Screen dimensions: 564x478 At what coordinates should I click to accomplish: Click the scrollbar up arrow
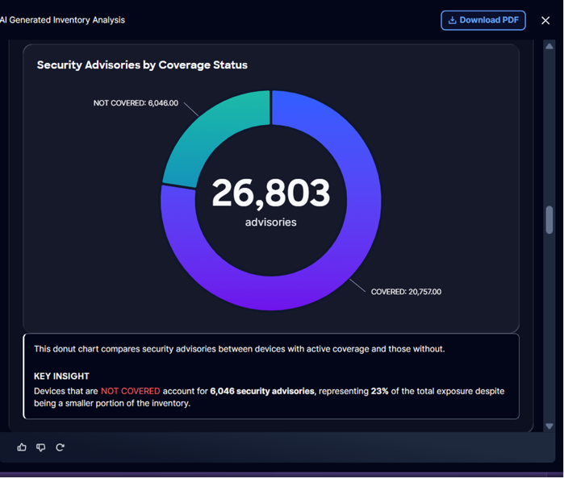(x=549, y=47)
